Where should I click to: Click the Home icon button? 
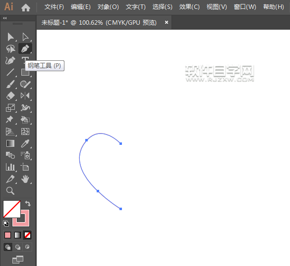tap(26, 7)
